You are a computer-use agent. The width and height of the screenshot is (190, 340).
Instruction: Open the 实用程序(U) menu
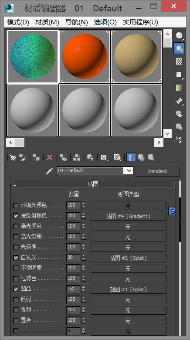click(140, 22)
